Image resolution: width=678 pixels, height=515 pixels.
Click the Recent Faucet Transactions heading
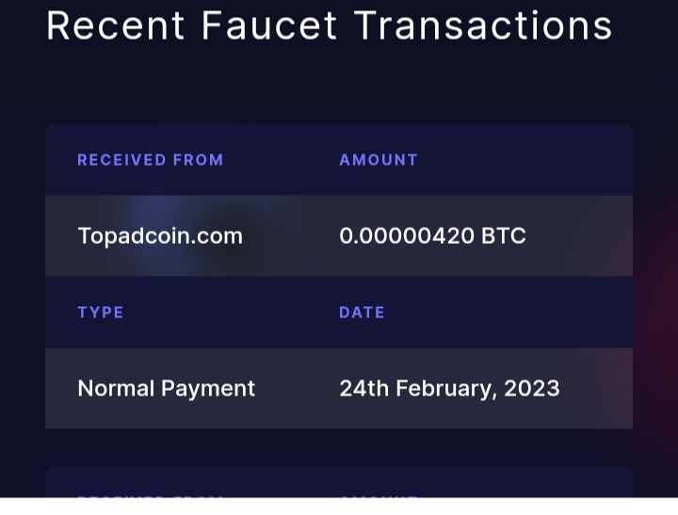tap(329, 25)
